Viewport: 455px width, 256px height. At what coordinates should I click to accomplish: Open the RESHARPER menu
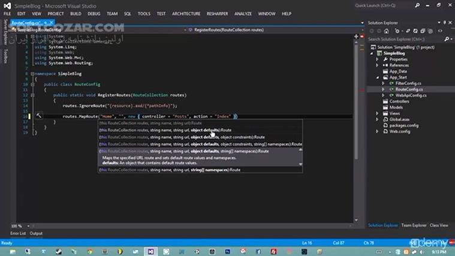tap(218, 14)
